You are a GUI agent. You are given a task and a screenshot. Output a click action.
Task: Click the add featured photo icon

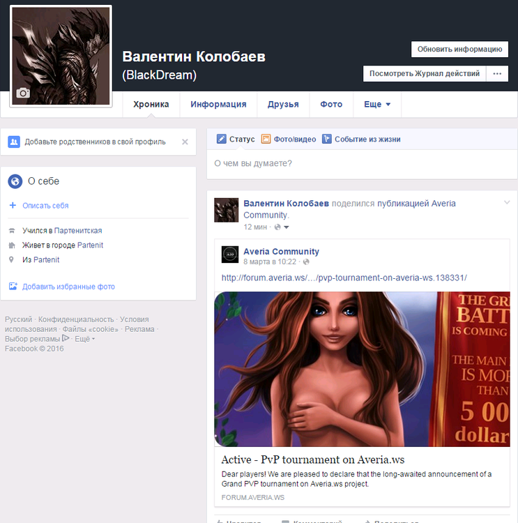13,286
